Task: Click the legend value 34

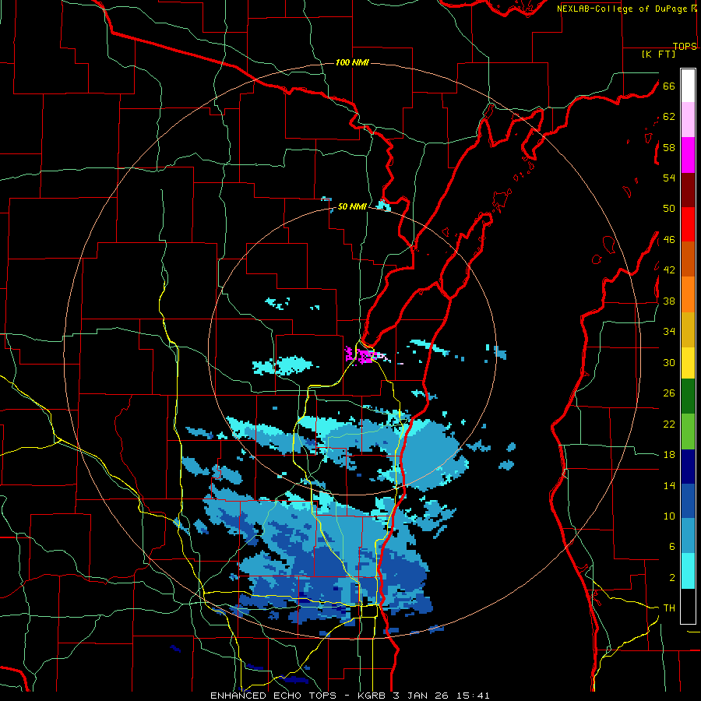Action: [669, 332]
